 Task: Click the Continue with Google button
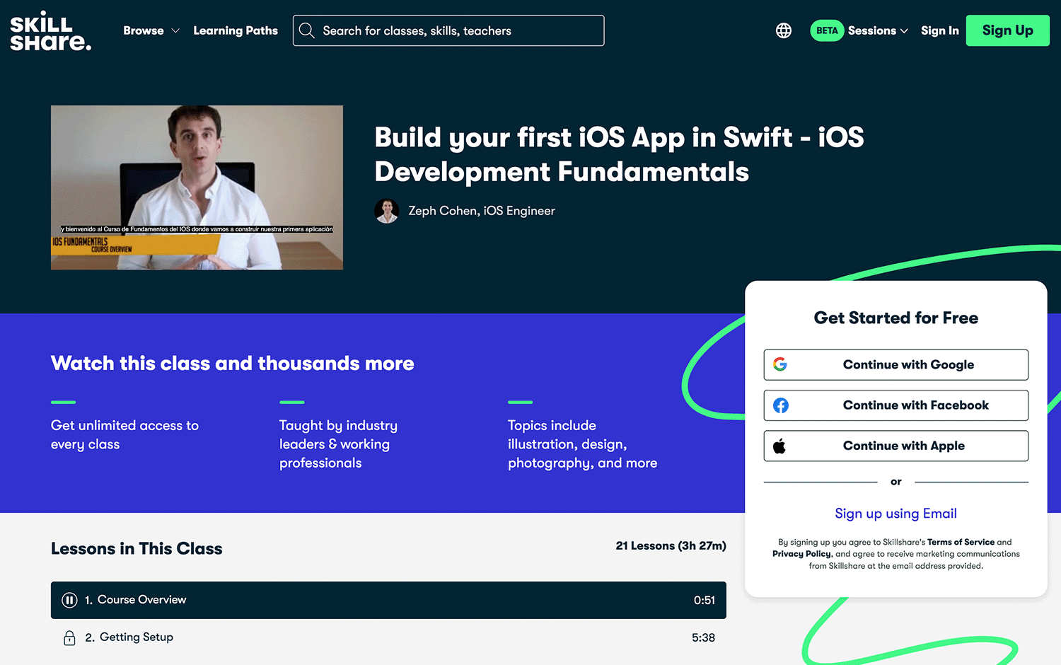tap(895, 364)
